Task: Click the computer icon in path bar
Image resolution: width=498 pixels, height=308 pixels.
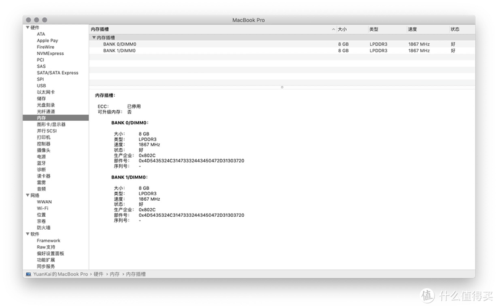Action: pos(28,274)
